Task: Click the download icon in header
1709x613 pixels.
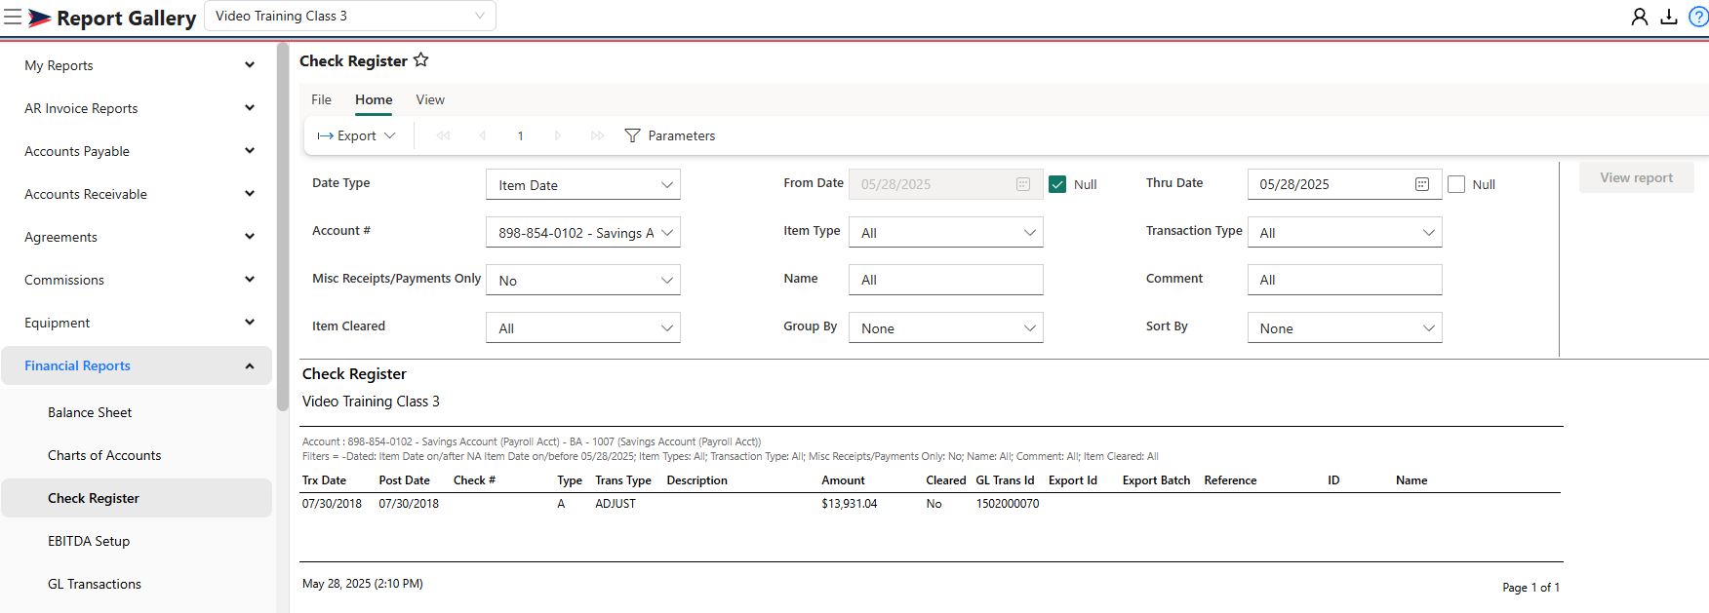Action: 1669,17
